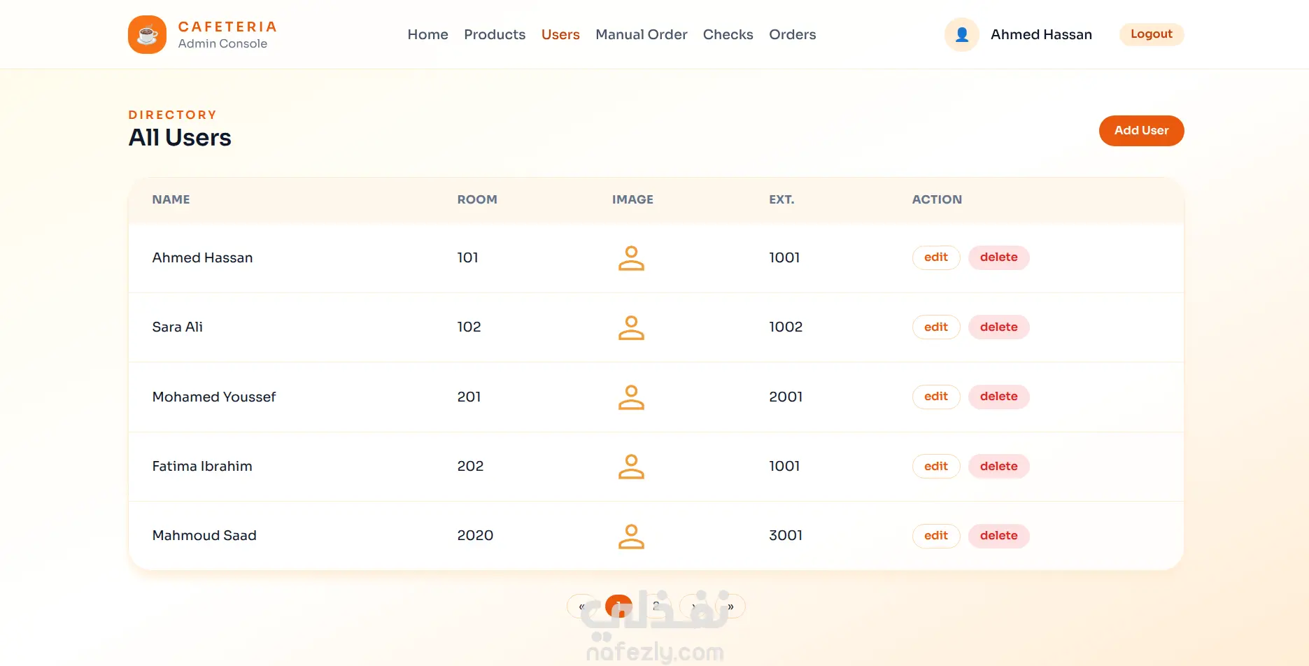Click Mohamed Youssef's user image icon
1309x666 pixels.
pos(631,397)
